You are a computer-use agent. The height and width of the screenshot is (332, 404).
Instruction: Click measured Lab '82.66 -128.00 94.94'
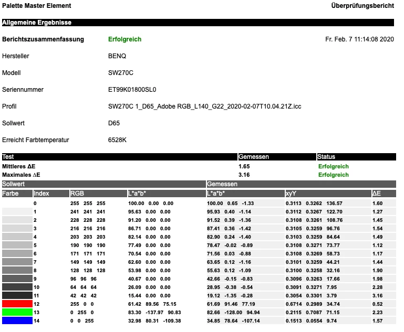(233, 312)
